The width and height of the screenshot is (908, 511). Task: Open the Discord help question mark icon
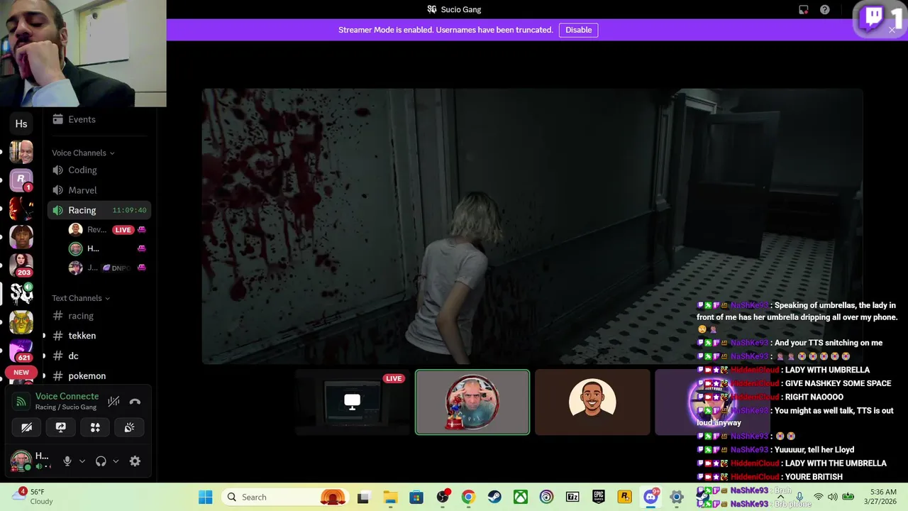825,10
